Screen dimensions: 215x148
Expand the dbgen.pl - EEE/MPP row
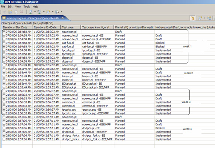(4, 61)
